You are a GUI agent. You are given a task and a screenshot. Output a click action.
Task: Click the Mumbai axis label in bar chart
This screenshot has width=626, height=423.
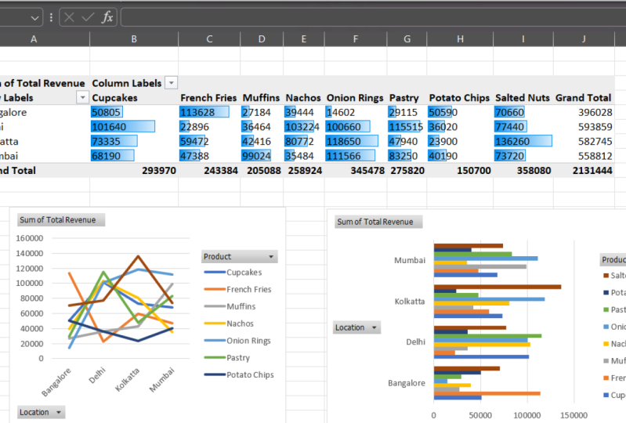tap(410, 260)
